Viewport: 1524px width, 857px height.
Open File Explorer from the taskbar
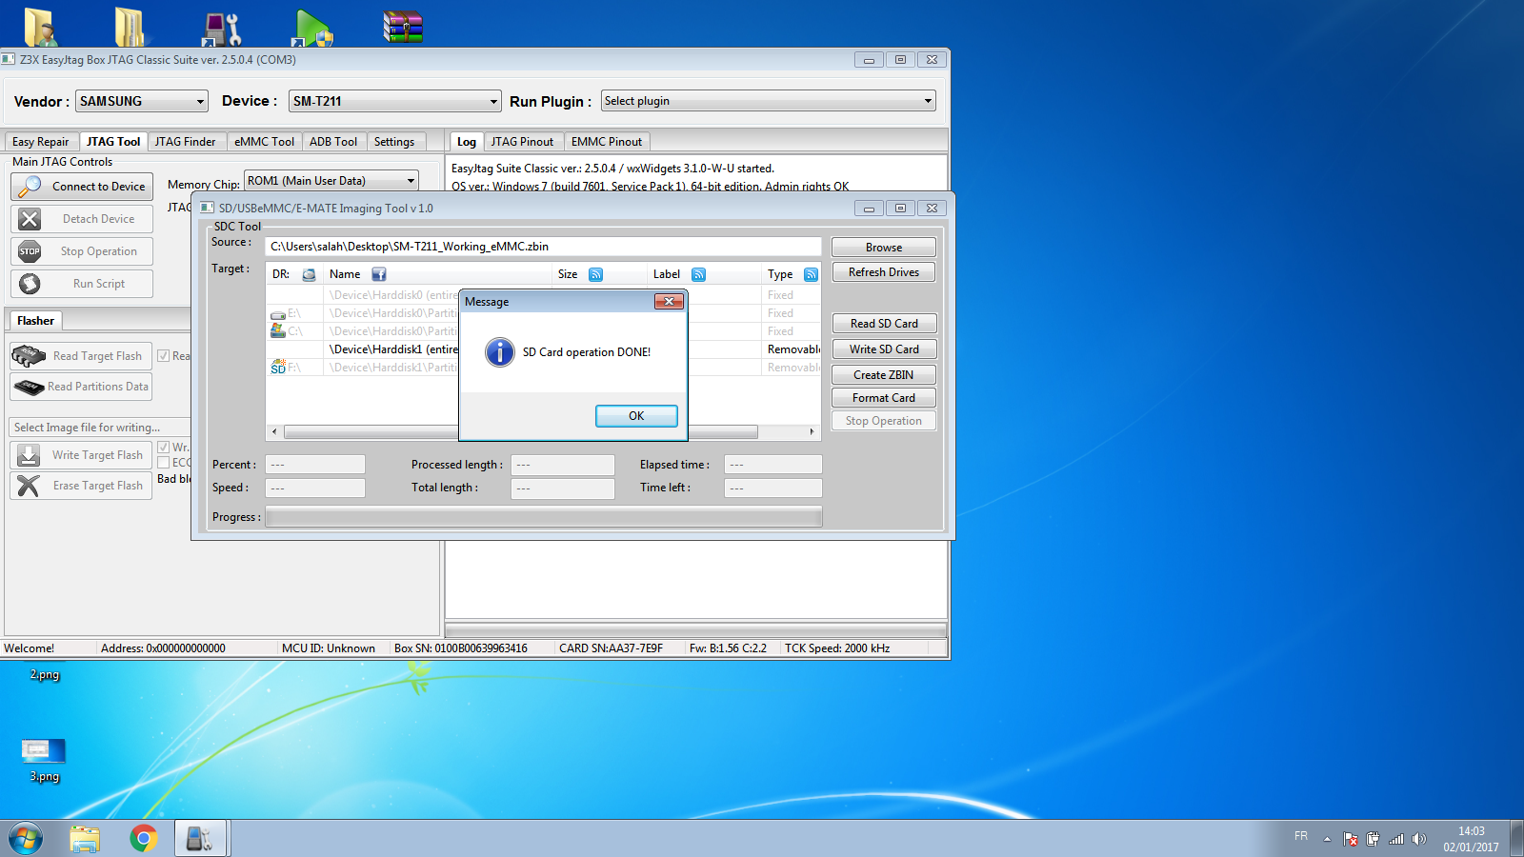[85, 838]
